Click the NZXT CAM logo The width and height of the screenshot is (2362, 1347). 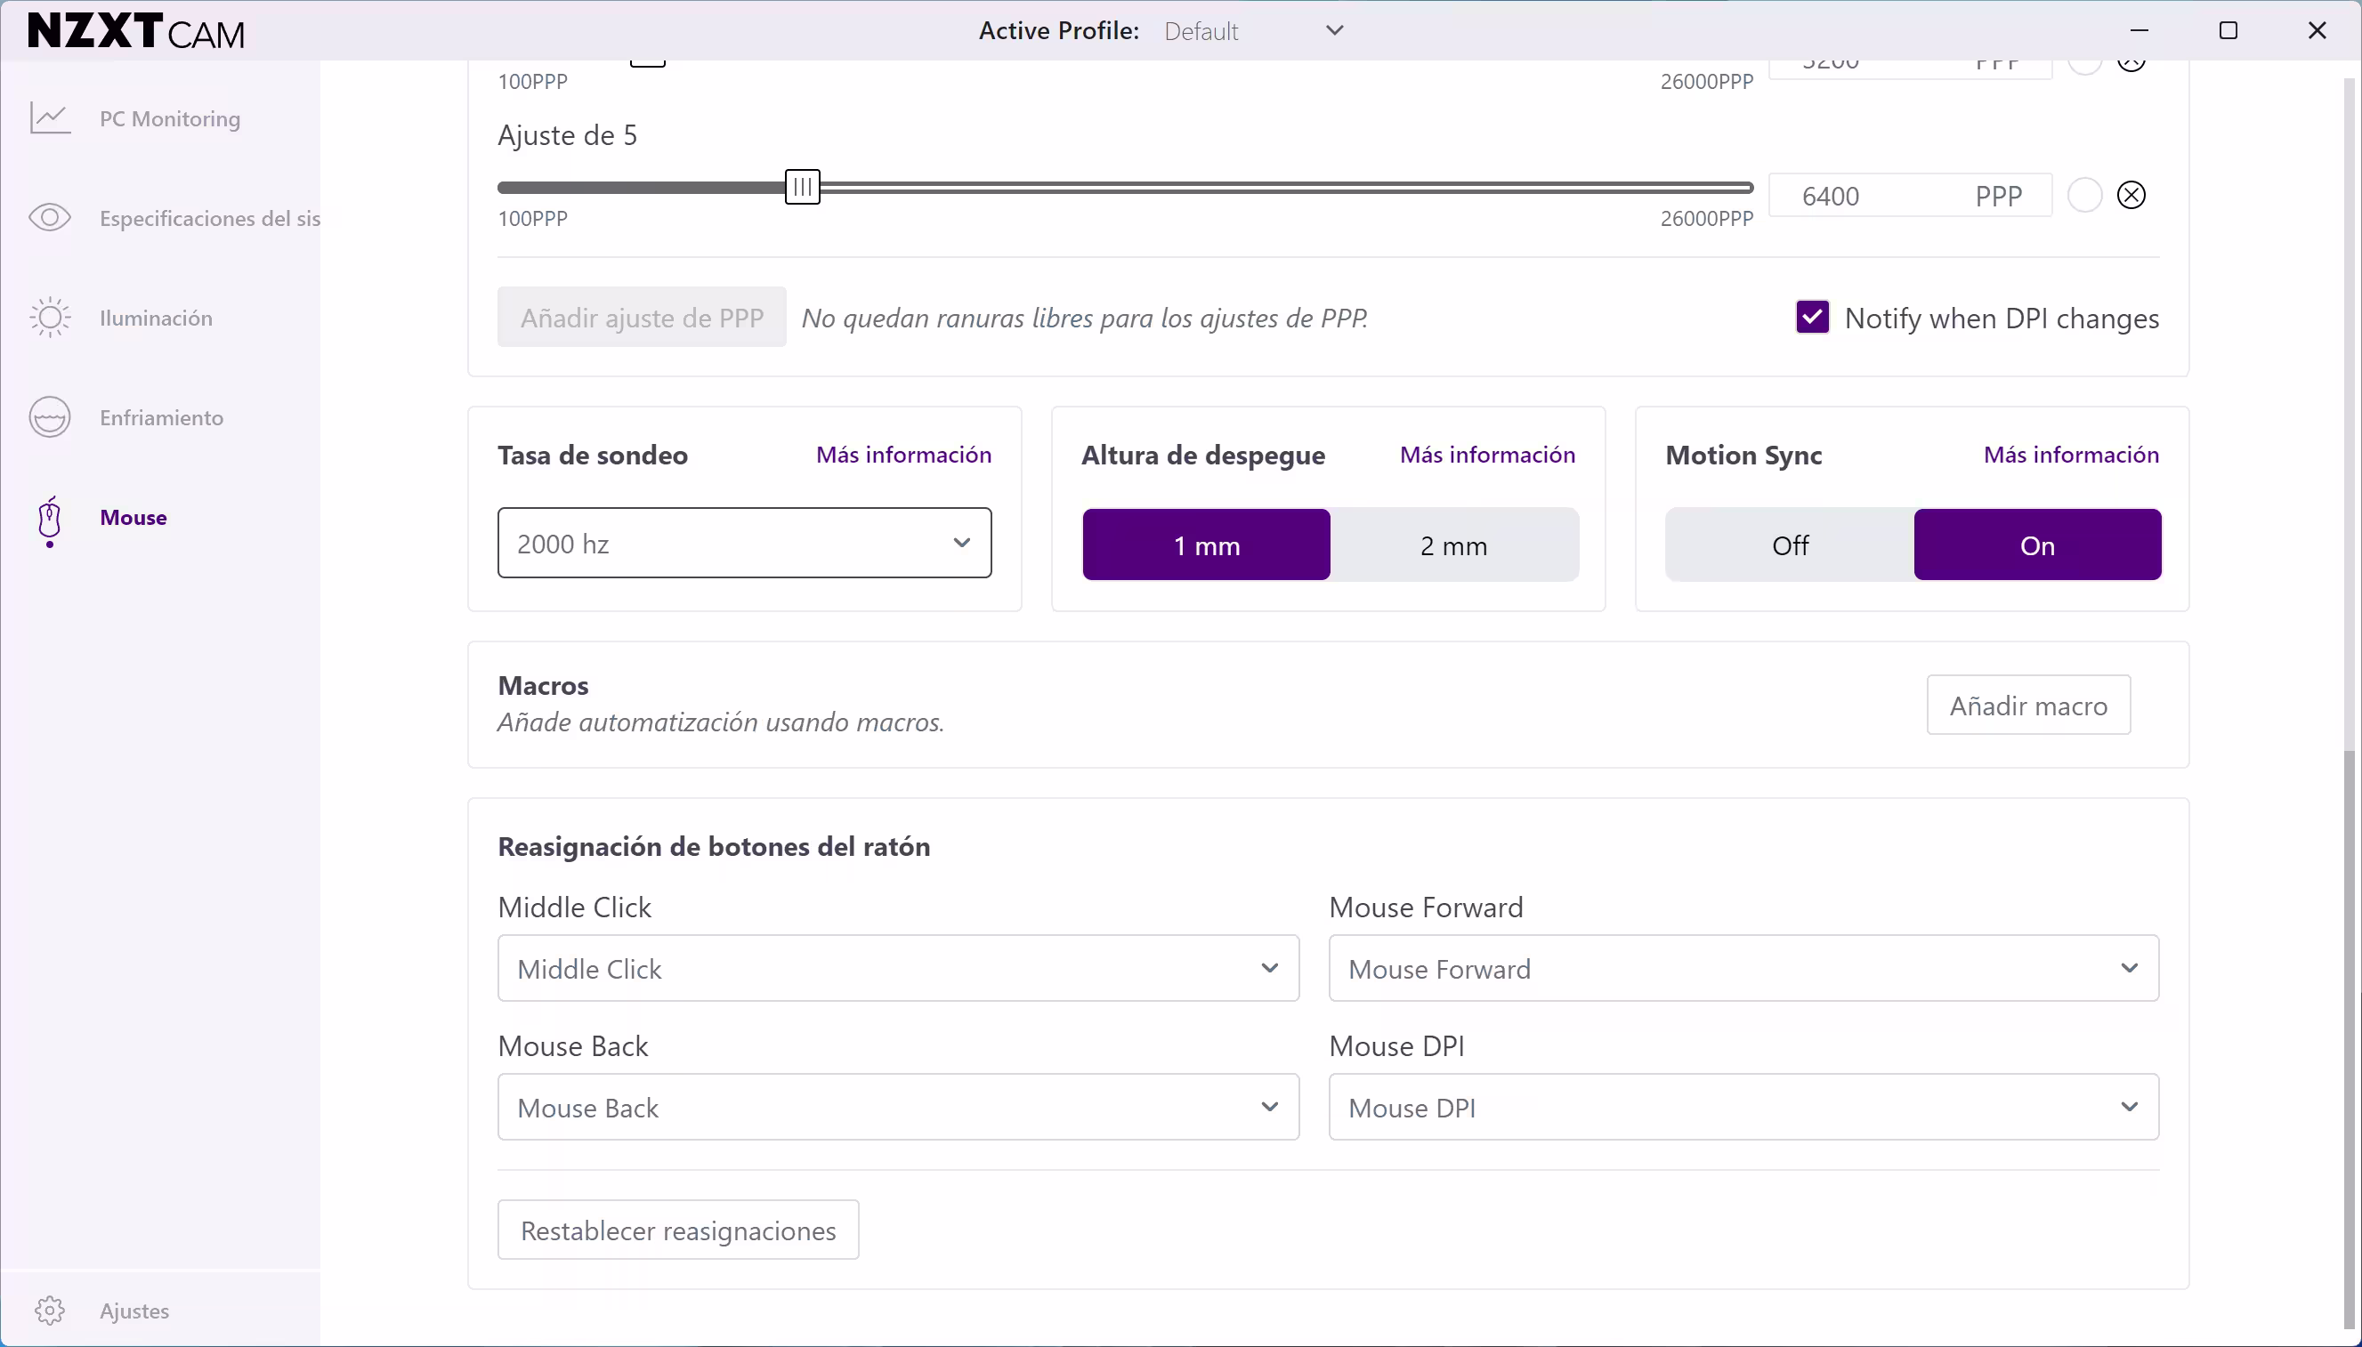[136, 31]
